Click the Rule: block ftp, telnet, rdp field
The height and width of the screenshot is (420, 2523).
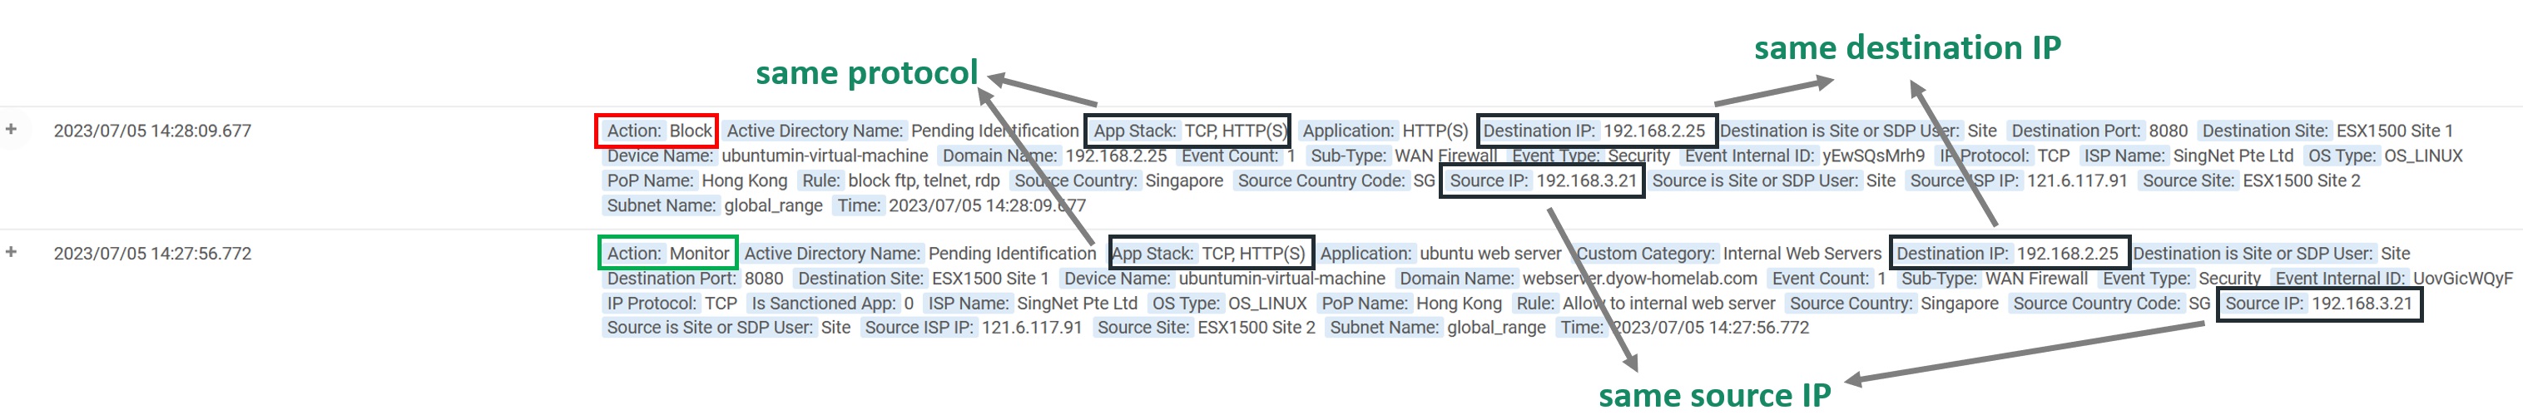coord(900,181)
